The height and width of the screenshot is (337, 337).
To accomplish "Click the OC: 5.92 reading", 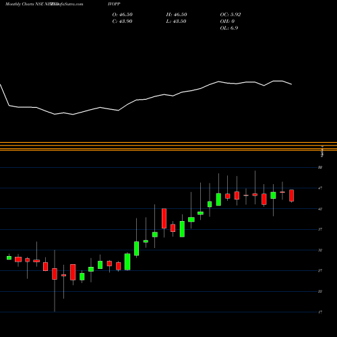I will click(x=231, y=15).
